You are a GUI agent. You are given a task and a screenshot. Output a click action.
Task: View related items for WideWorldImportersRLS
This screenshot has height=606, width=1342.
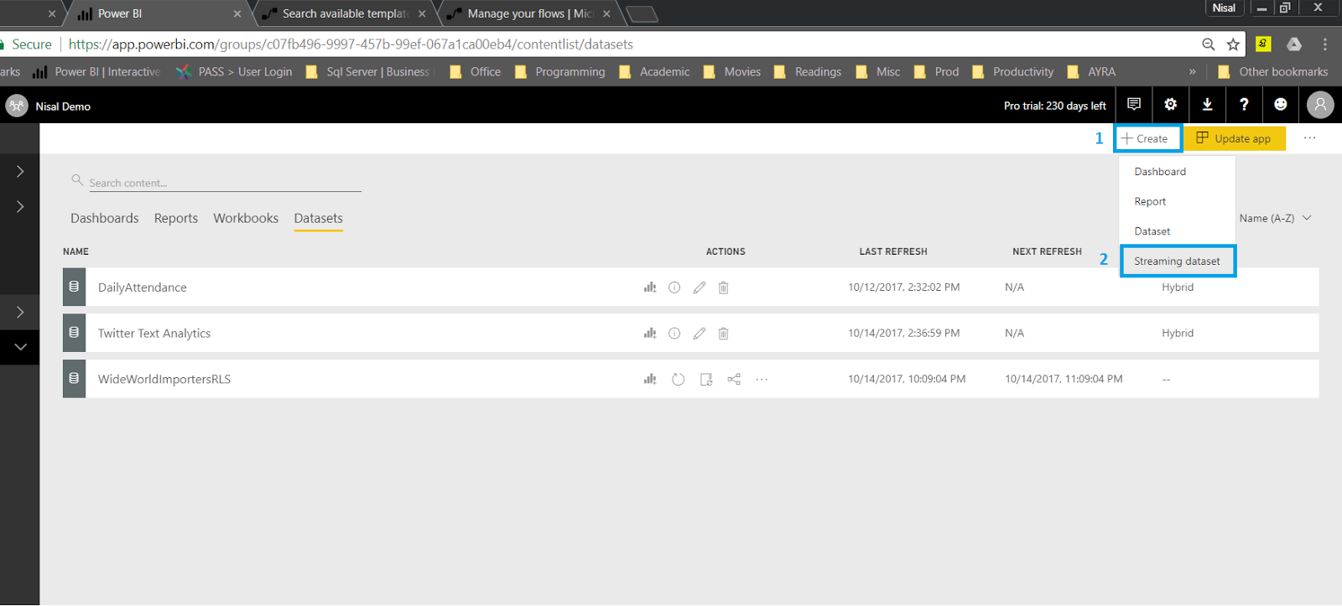[734, 379]
